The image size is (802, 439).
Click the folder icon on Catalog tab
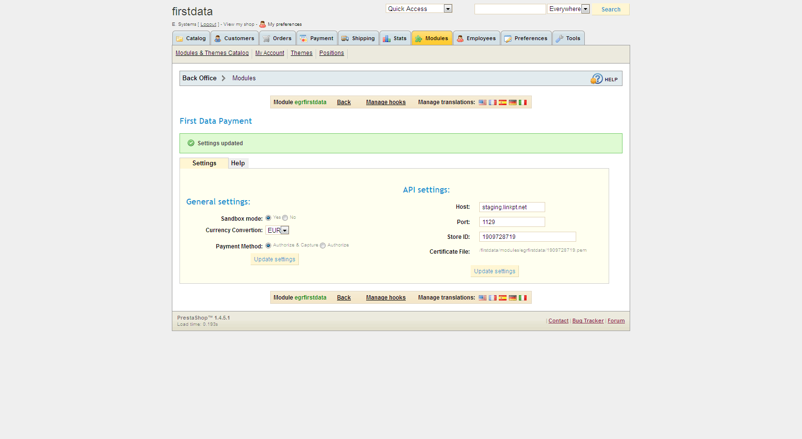click(x=179, y=39)
